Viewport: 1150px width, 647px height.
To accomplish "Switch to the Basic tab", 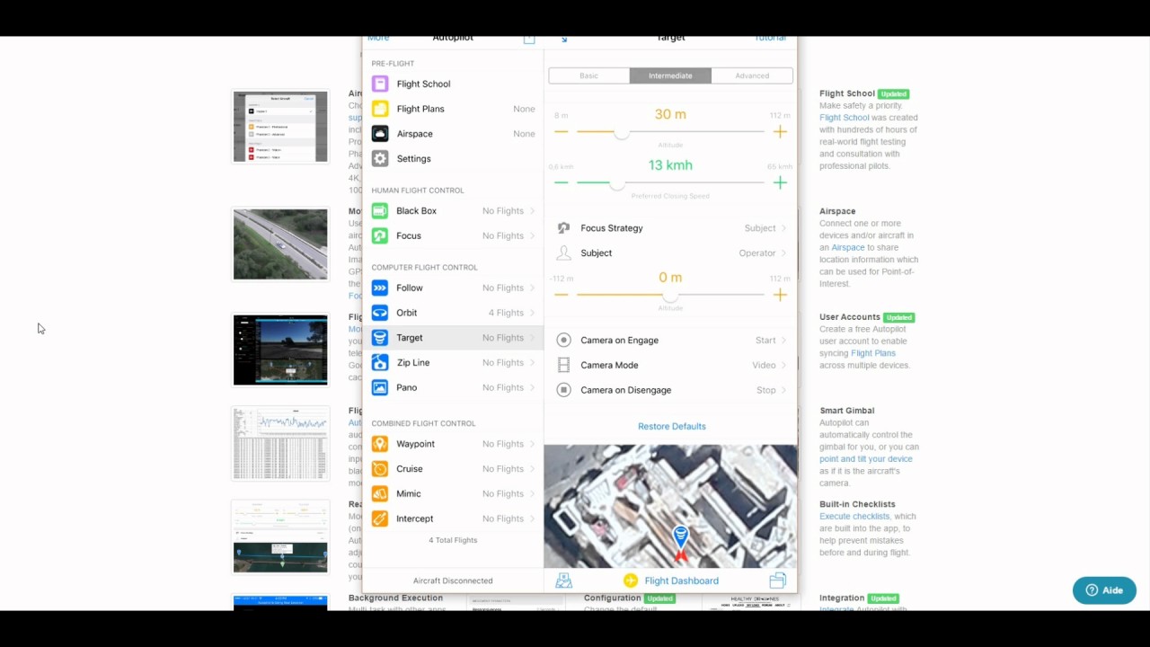I will (588, 75).
